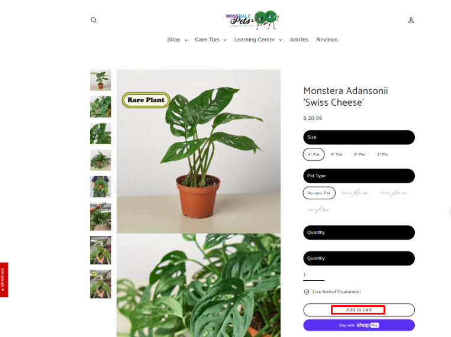The image size is (451, 337).
Task: Click the Add to cart button
Action: click(359, 310)
